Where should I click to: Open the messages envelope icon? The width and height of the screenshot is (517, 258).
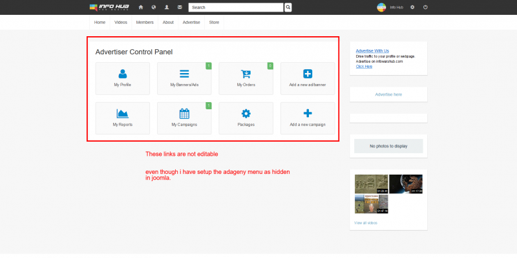180,7
